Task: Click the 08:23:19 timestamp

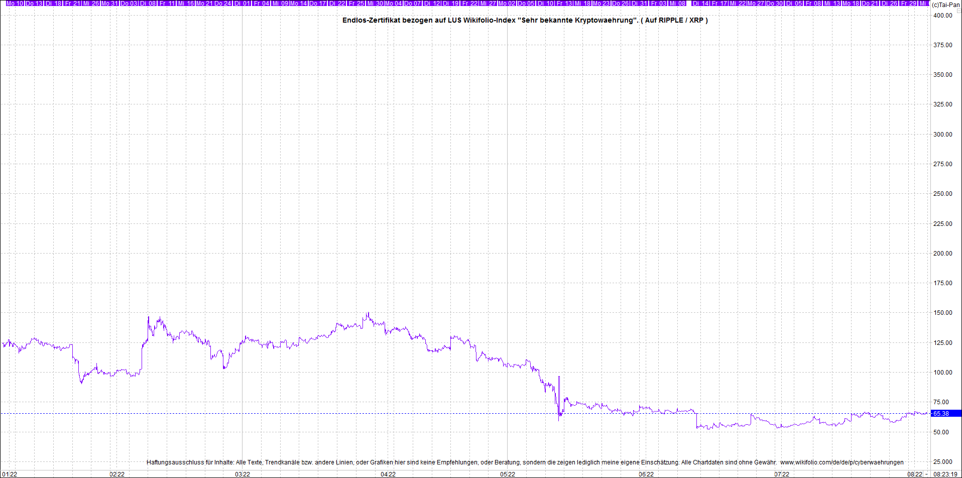Action: click(945, 474)
